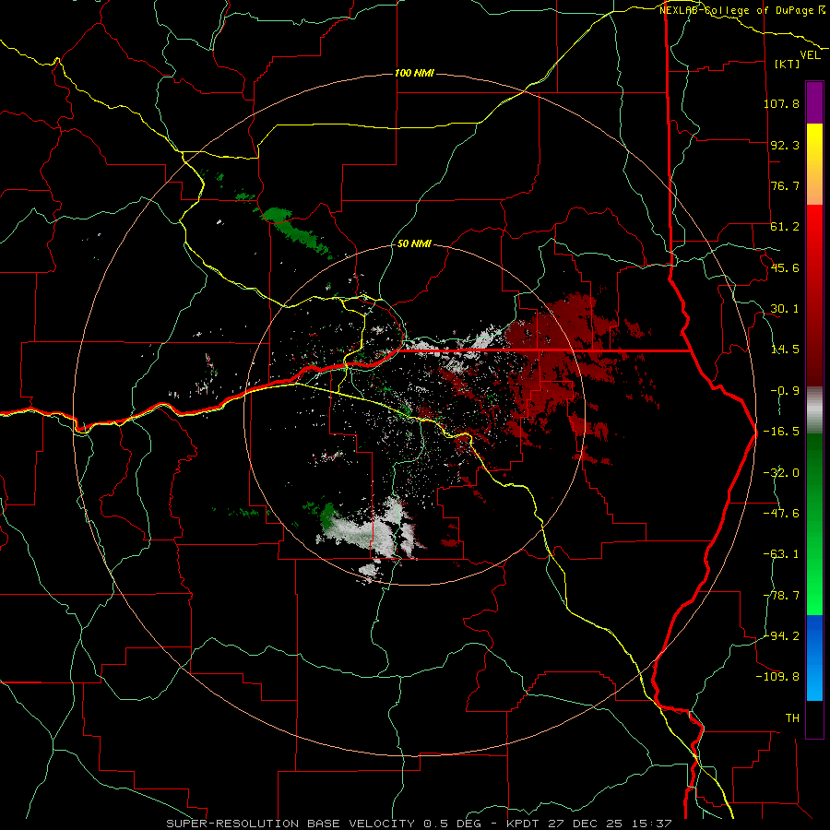
Task: Click the 100 NMI range ring label
Action: pos(414,73)
